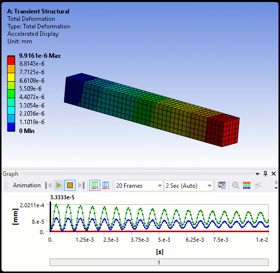Close the Graph panel
The height and width of the screenshot is (273, 280).
click(274, 173)
